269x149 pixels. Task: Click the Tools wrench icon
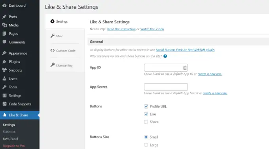pos(4,87)
